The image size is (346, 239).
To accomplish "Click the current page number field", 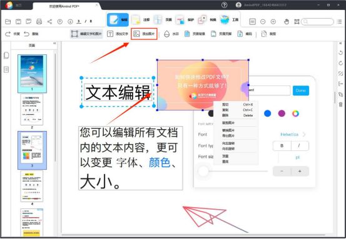I will click(x=79, y=22).
